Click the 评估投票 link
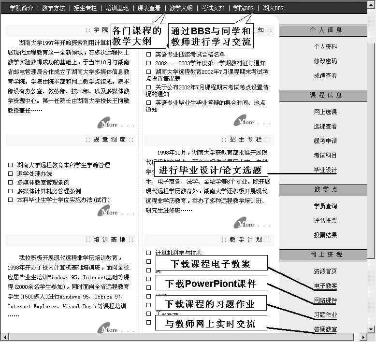Viewport: 376px width, 342px height. click(x=325, y=220)
